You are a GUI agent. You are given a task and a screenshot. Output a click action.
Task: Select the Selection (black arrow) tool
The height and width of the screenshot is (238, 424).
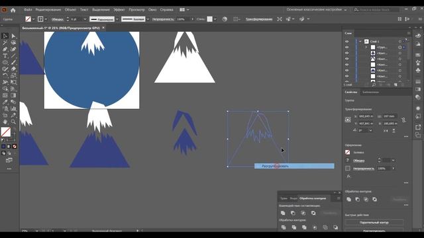pos(5,36)
